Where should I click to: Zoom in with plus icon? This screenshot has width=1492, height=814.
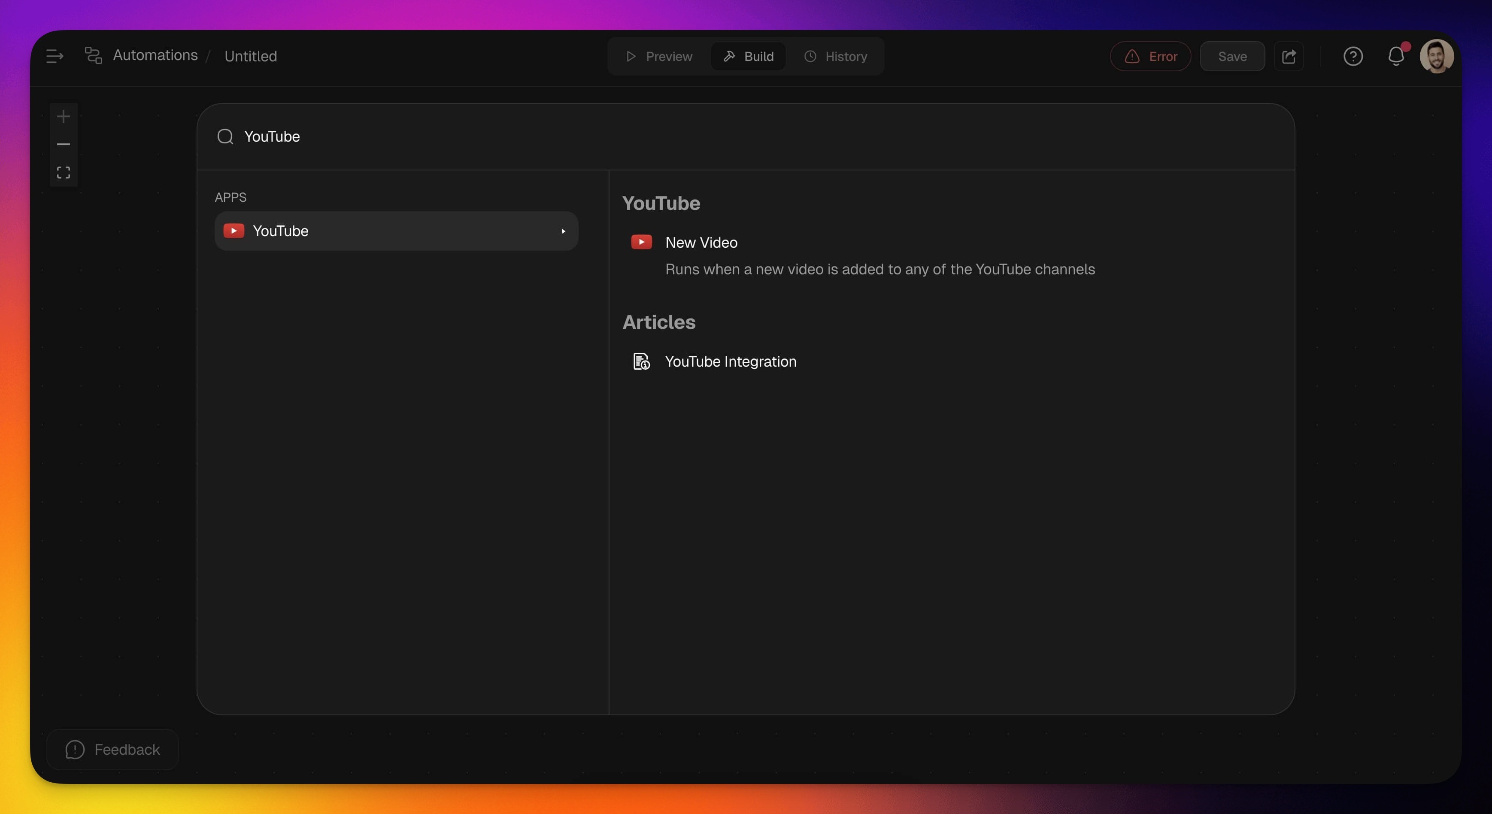tap(63, 116)
